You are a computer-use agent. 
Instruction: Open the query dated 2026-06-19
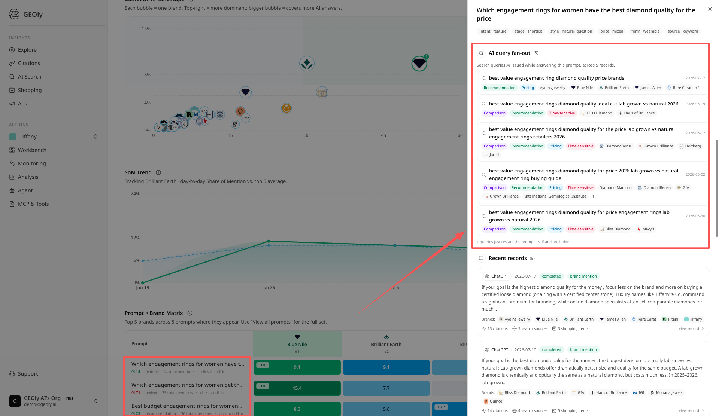pyautogui.click(x=593, y=108)
